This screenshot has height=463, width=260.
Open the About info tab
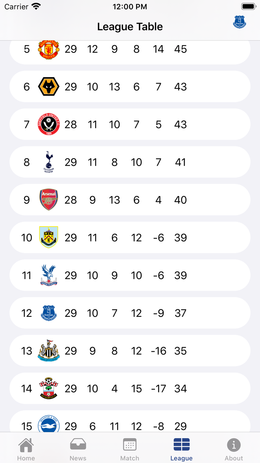pos(234,448)
